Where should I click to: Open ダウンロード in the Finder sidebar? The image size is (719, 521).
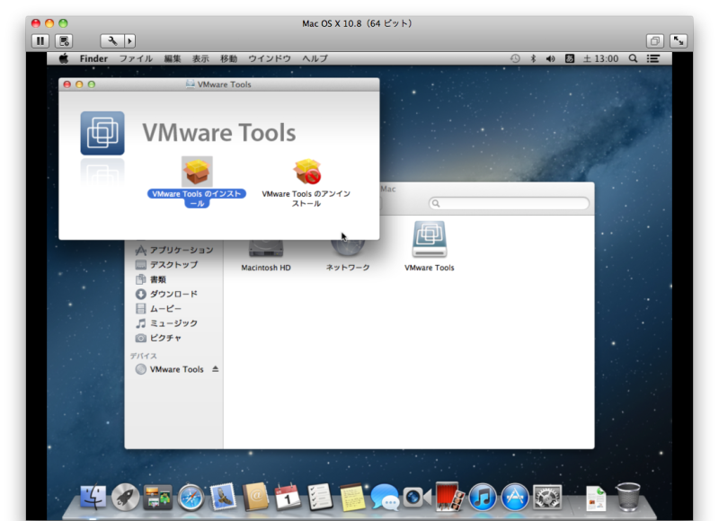click(166, 294)
